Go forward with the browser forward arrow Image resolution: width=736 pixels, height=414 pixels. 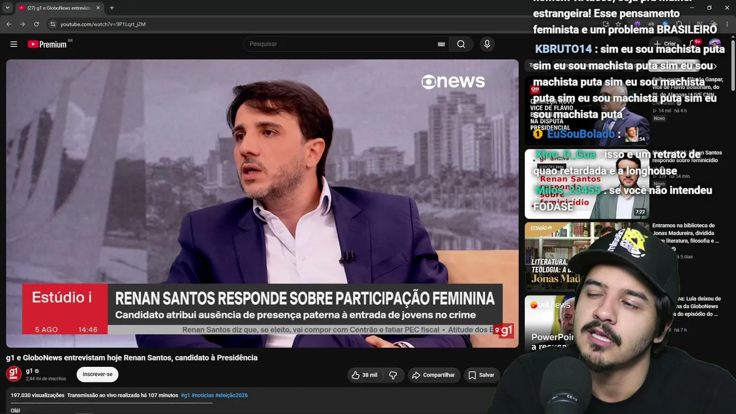click(x=22, y=24)
